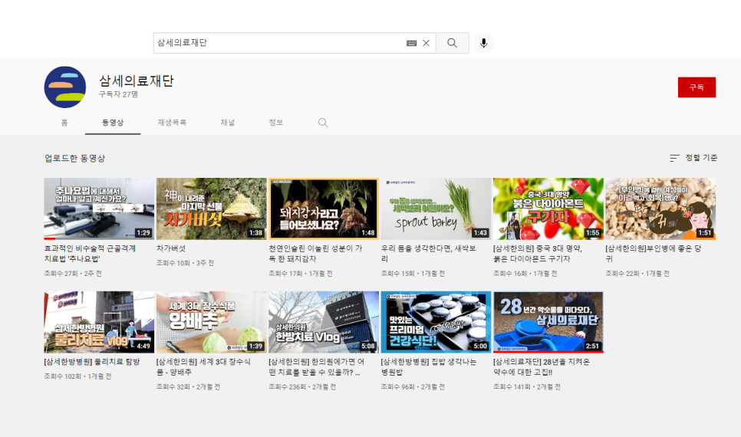Click the title '[삼세한방병원] 물리치료 탐방'
The image size is (741, 437).
[x=92, y=362]
